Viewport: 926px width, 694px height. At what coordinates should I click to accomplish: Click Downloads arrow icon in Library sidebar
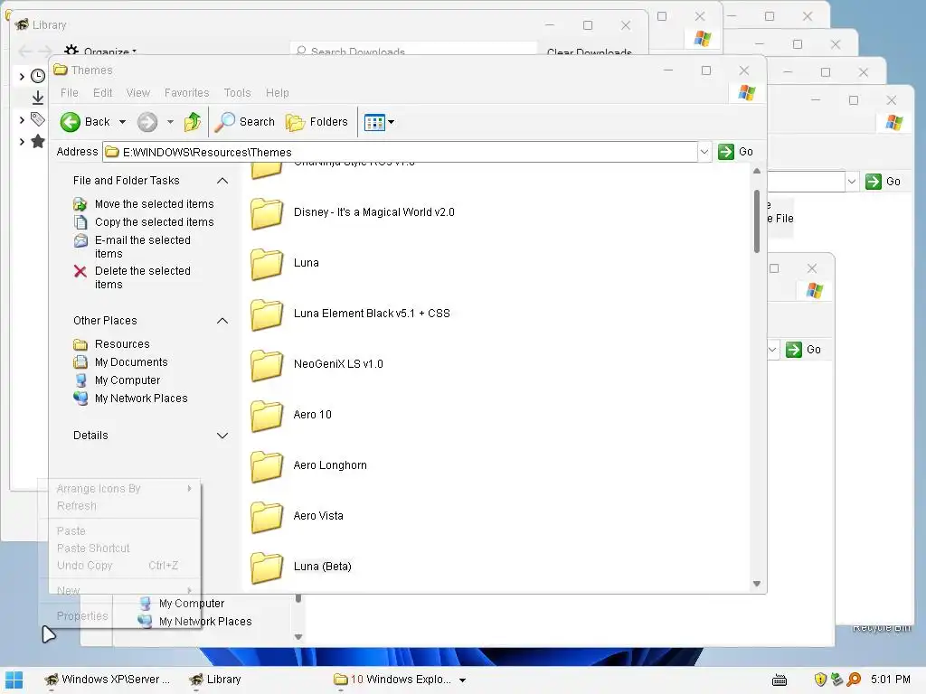click(x=38, y=98)
